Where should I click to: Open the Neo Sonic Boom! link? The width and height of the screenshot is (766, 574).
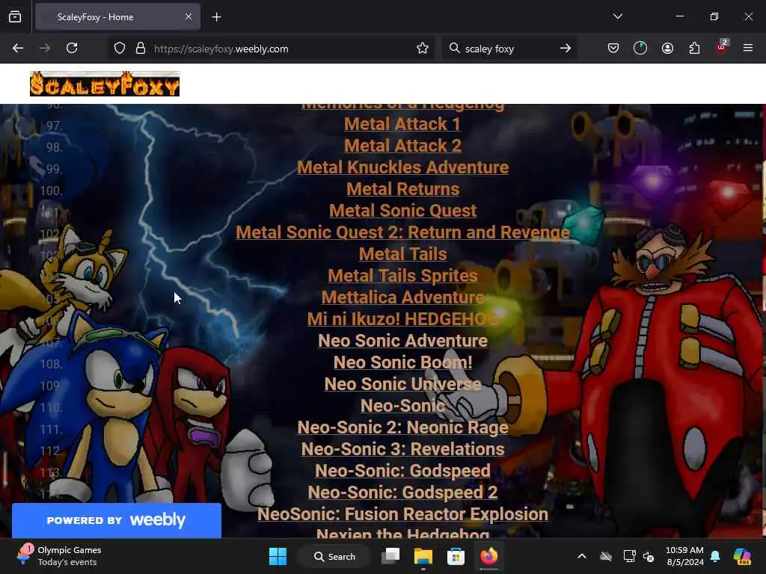[x=402, y=362]
